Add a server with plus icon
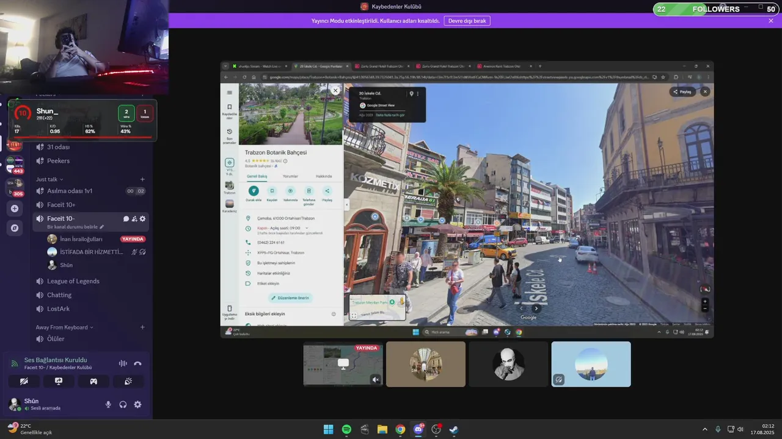Image resolution: width=782 pixels, height=439 pixels. [15, 209]
